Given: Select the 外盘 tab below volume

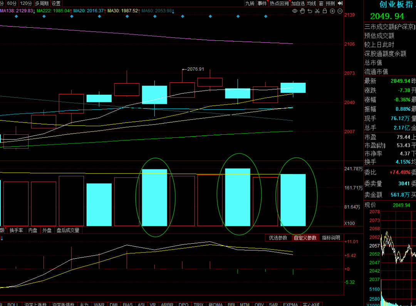Looking at the screenshot, I should tap(47, 230).
